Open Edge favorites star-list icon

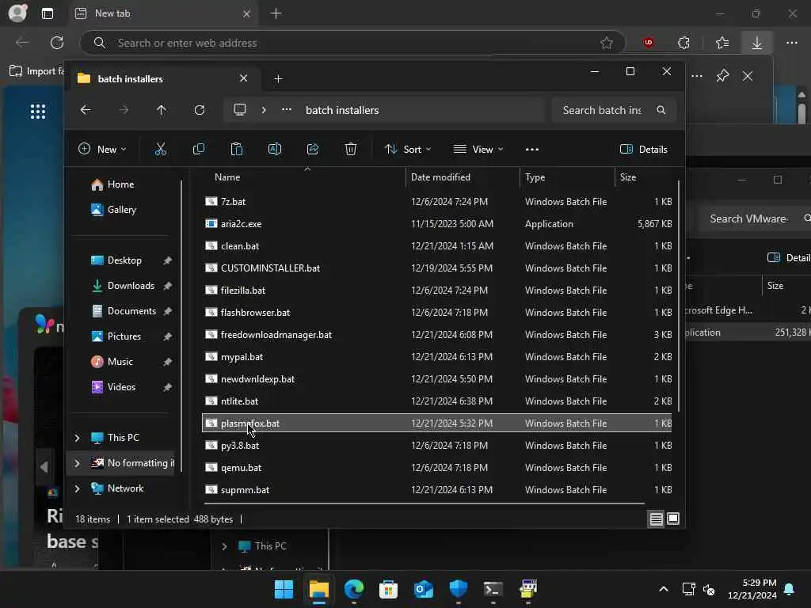point(722,43)
